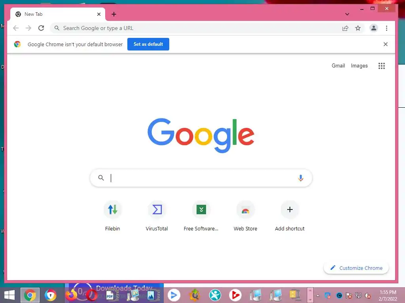Go back using the browser back arrow
This screenshot has height=303, width=405.
(x=16, y=28)
